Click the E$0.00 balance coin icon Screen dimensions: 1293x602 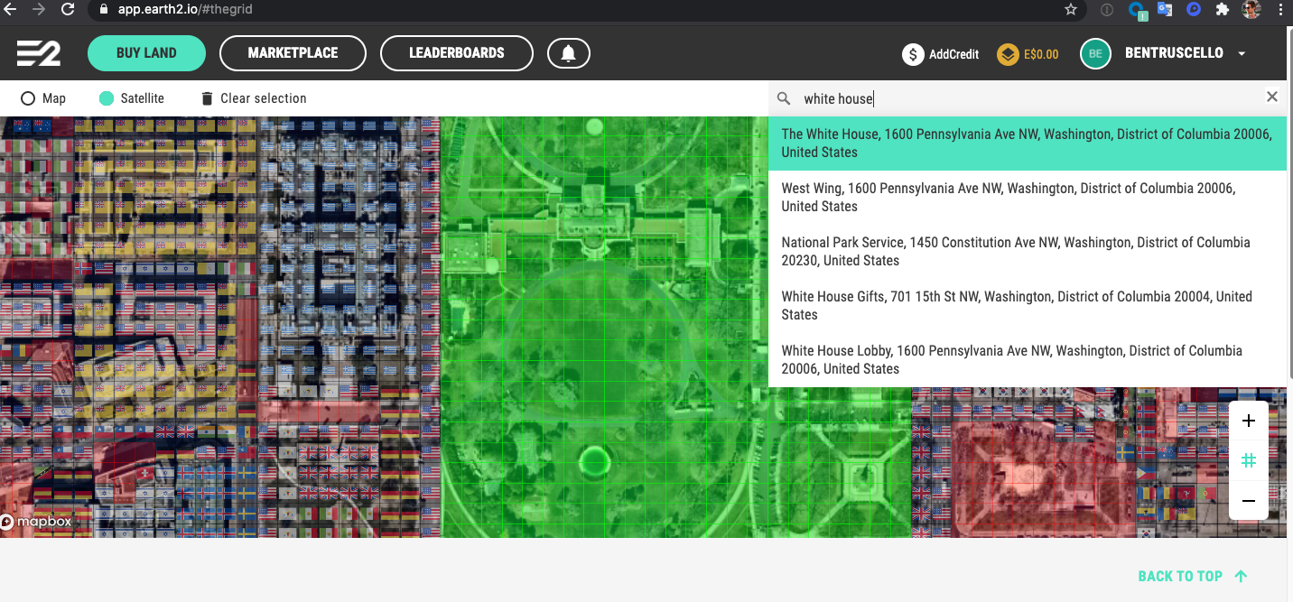[x=1008, y=54]
